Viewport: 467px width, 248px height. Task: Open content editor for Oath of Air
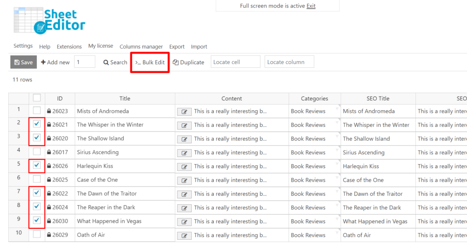tap(184, 236)
